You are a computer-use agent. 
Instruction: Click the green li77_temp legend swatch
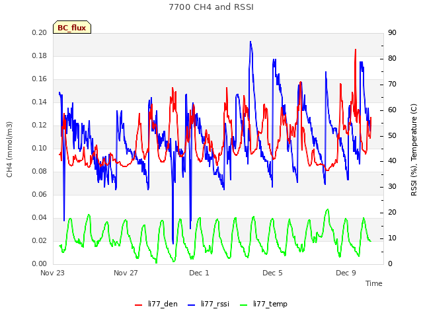pos(244,305)
